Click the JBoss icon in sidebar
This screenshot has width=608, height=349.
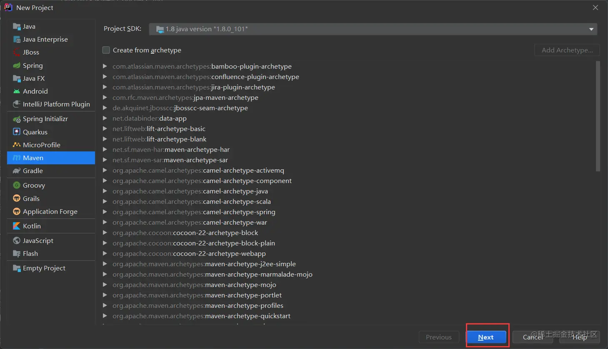click(x=17, y=52)
